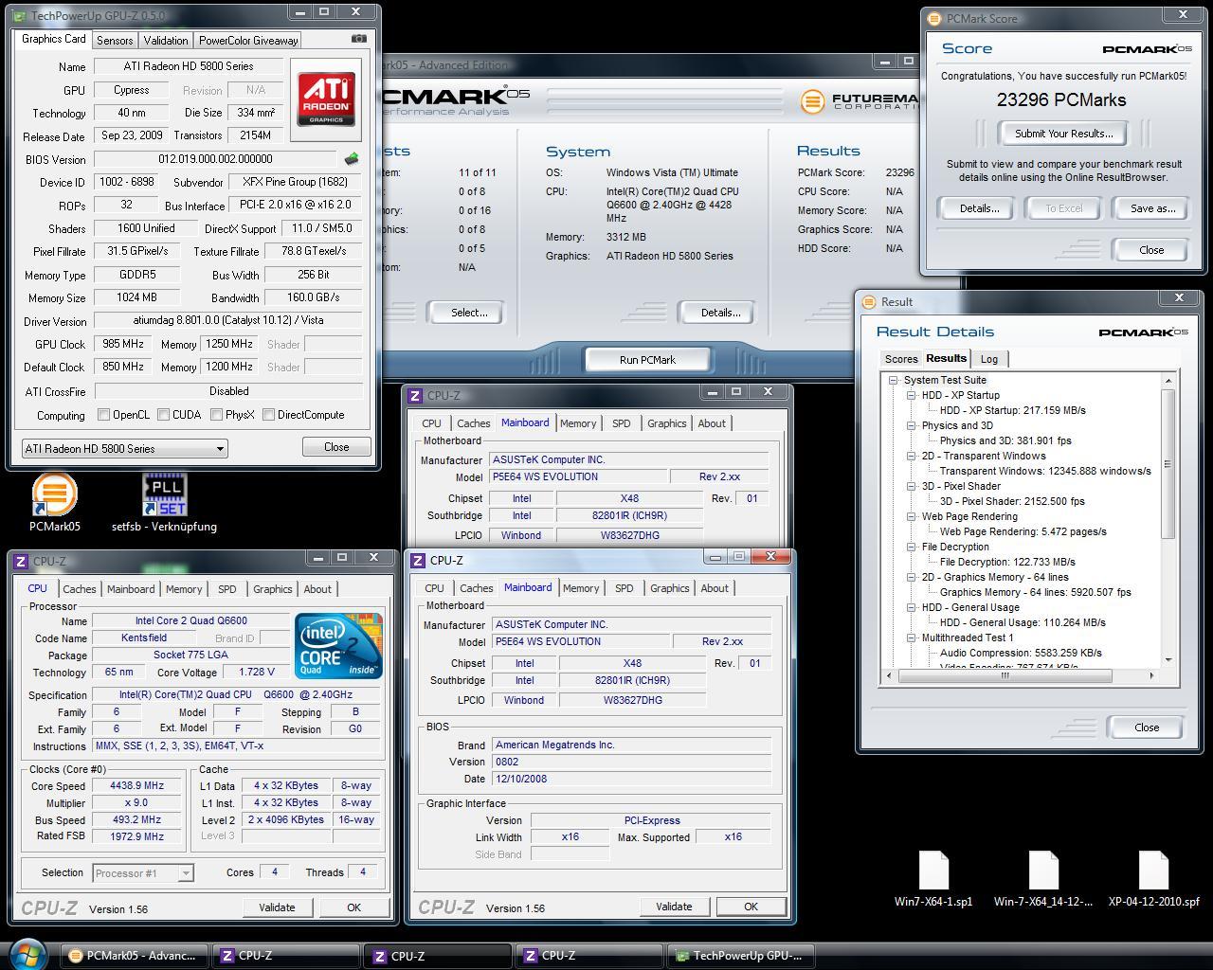The height and width of the screenshot is (970, 1213).
Task: Open the setfsb desktop shortcut
Action: pyautogui.click(x=164, y=503)
